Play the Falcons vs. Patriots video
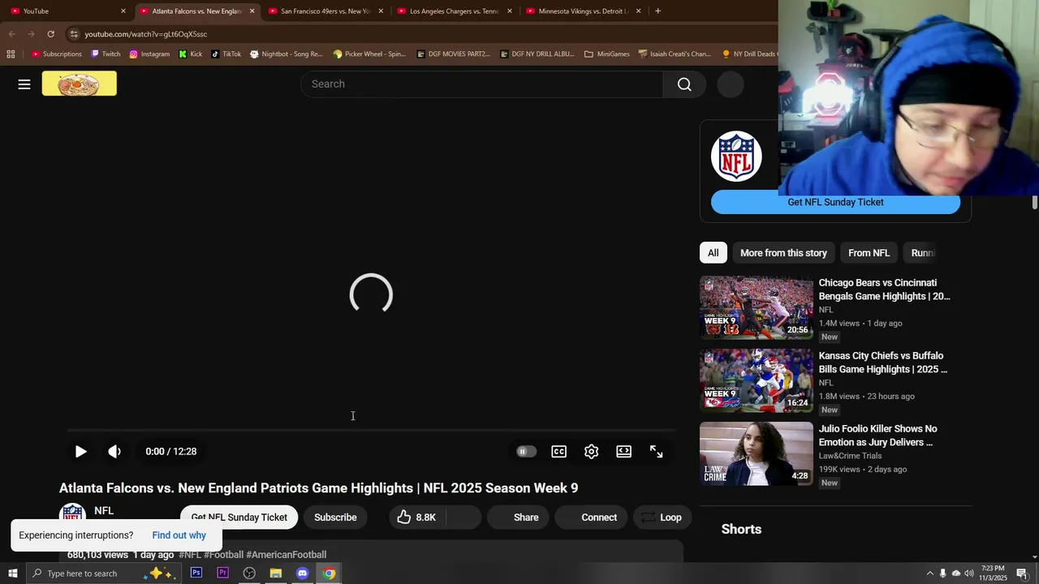The width and height of the screenshot is (1039, 584). coord(80,452)
